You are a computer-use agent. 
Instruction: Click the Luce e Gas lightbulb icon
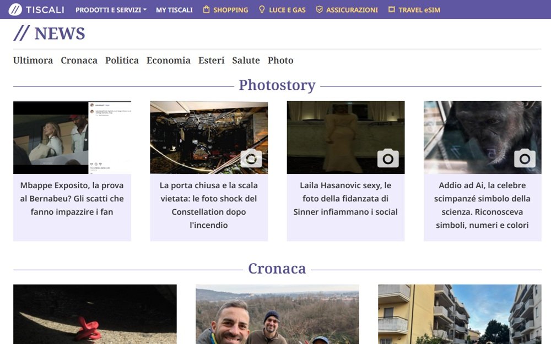point(262,9)
